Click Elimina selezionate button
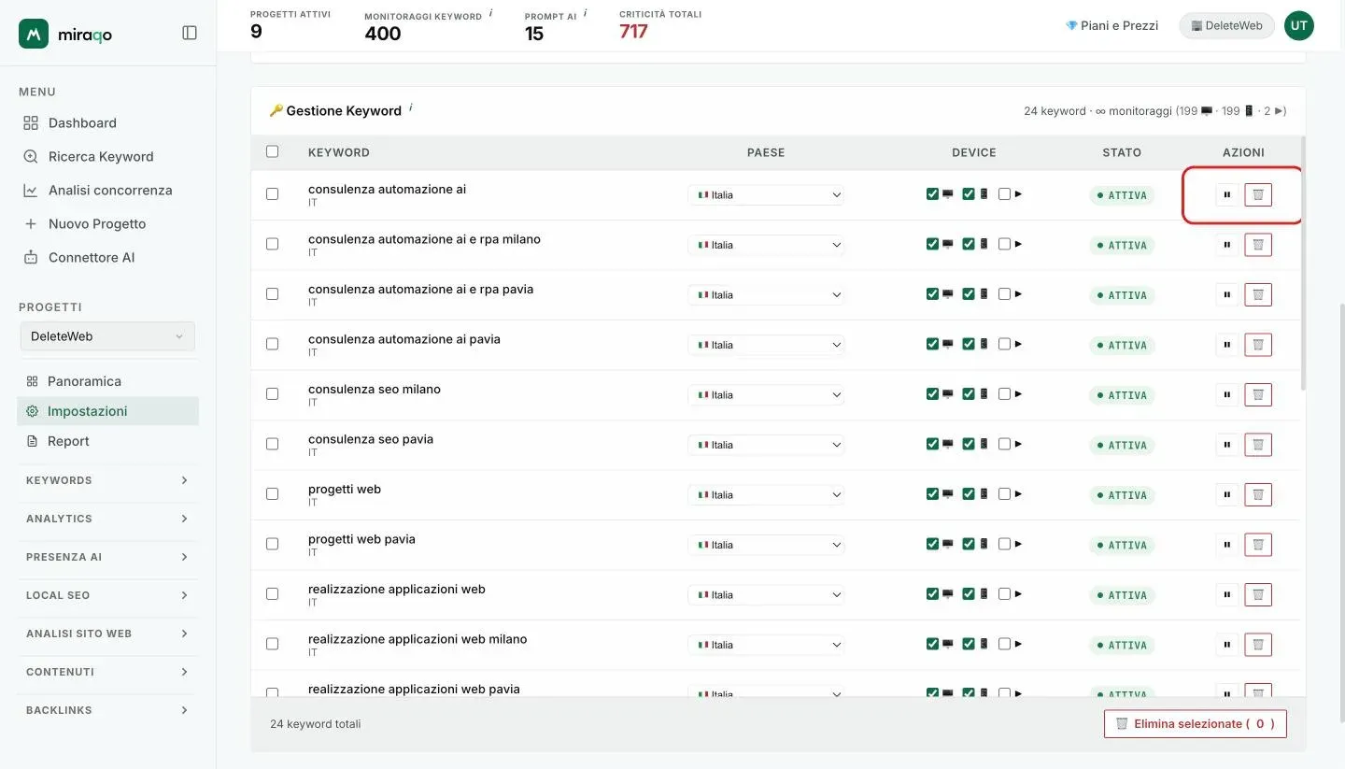The height and width of the screenshot is (769, 1345). click(x=1195, y=724)
